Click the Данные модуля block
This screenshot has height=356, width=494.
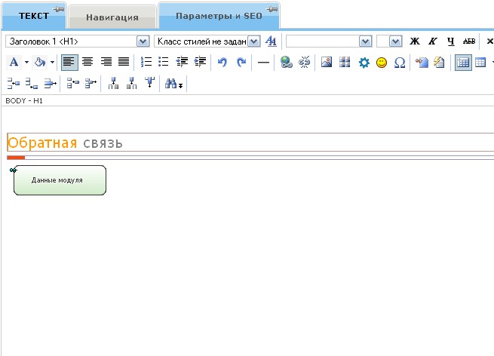[60, 180]
